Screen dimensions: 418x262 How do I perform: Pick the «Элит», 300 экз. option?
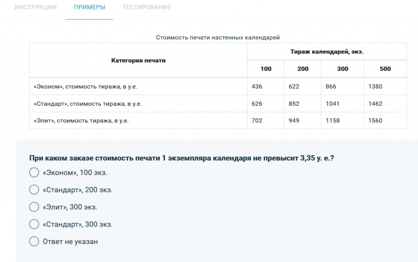pyautogui.click(x=34, y=207)
